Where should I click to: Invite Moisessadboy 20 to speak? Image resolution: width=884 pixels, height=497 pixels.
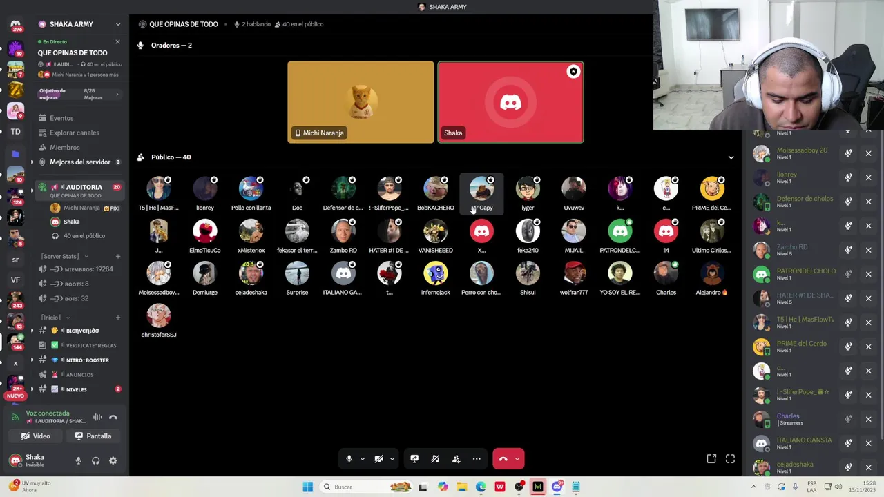click(848, 153)
